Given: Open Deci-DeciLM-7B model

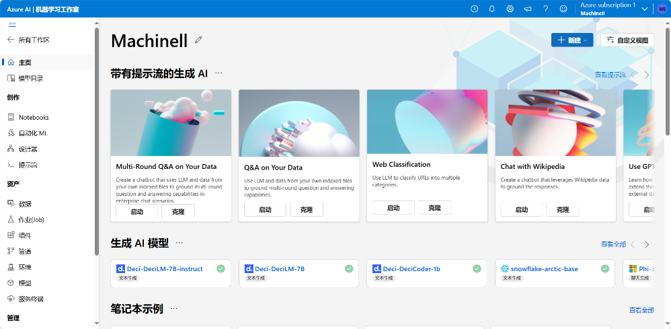Looking at the screenshot, I should pyautogui.click(x=280, y=269).
